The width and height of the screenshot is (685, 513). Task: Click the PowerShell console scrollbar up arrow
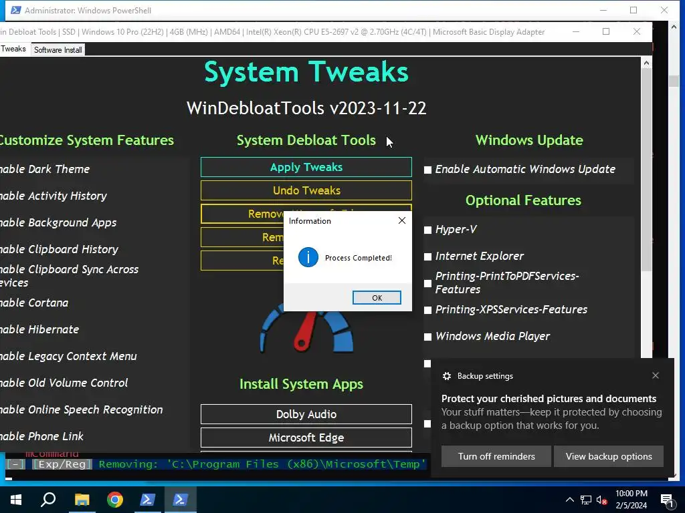pos(673,27)
